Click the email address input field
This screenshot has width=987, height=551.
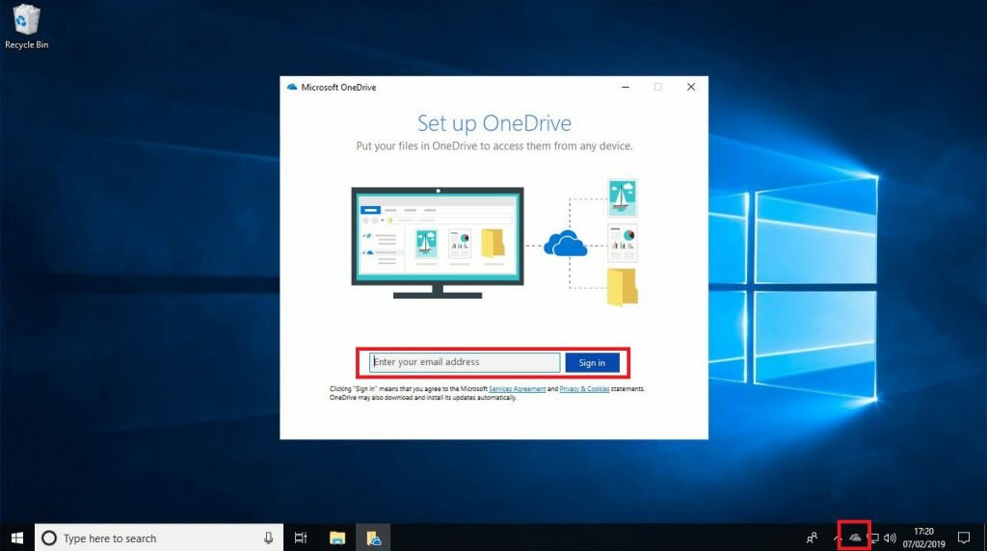tap(464, 362)
